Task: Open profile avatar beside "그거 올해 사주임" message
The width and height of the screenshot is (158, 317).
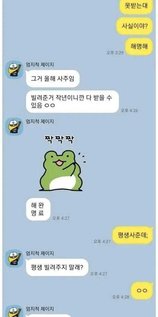Action: click(14, 70)
